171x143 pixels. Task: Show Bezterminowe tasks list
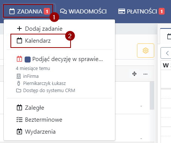click(x=40, y=120)
